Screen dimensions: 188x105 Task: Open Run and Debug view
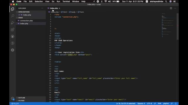click(x=12, y=23)
